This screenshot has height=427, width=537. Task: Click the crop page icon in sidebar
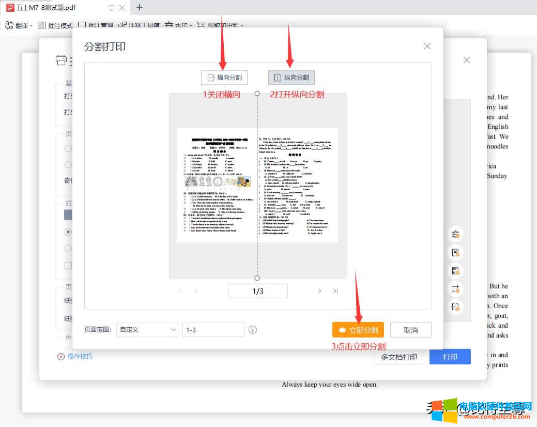(455, 289)
